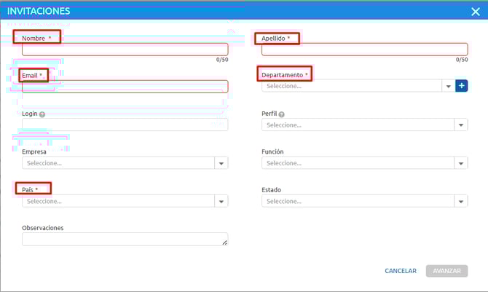Click the plus icon beside Departamento
Screen dimensions: 488x292
[x=461, y=87]
